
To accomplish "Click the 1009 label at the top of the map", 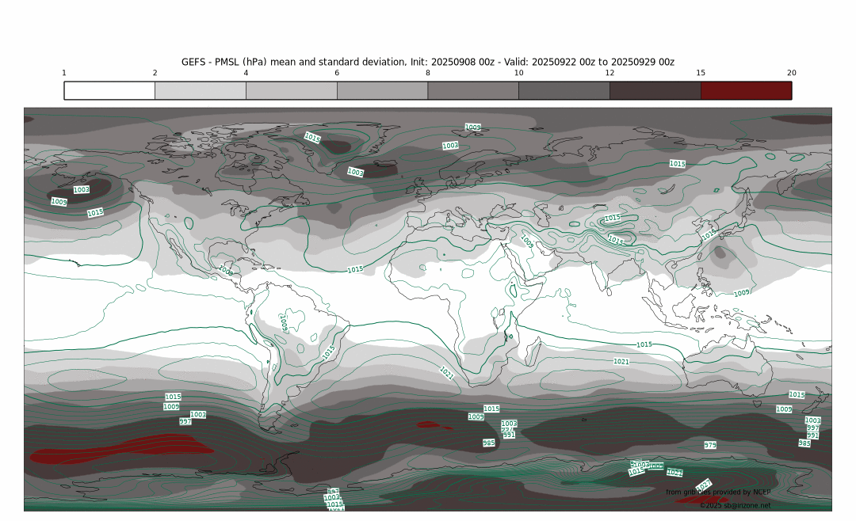I will (x=472, y=127).
